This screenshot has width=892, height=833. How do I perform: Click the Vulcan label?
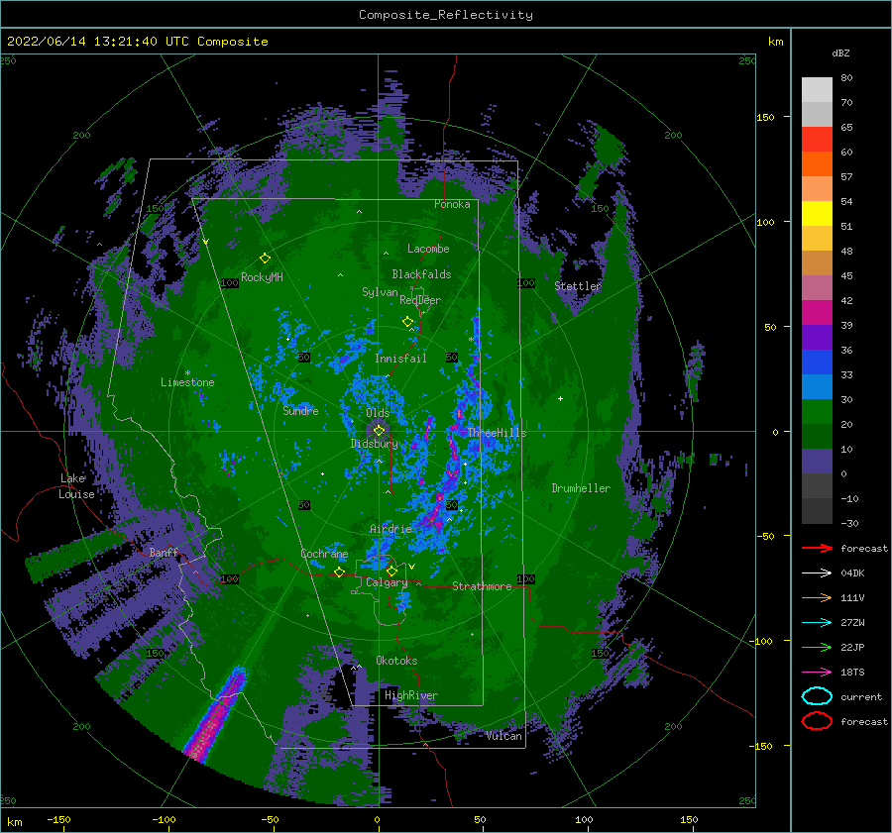pyautogui.click(x=504, y=736)
